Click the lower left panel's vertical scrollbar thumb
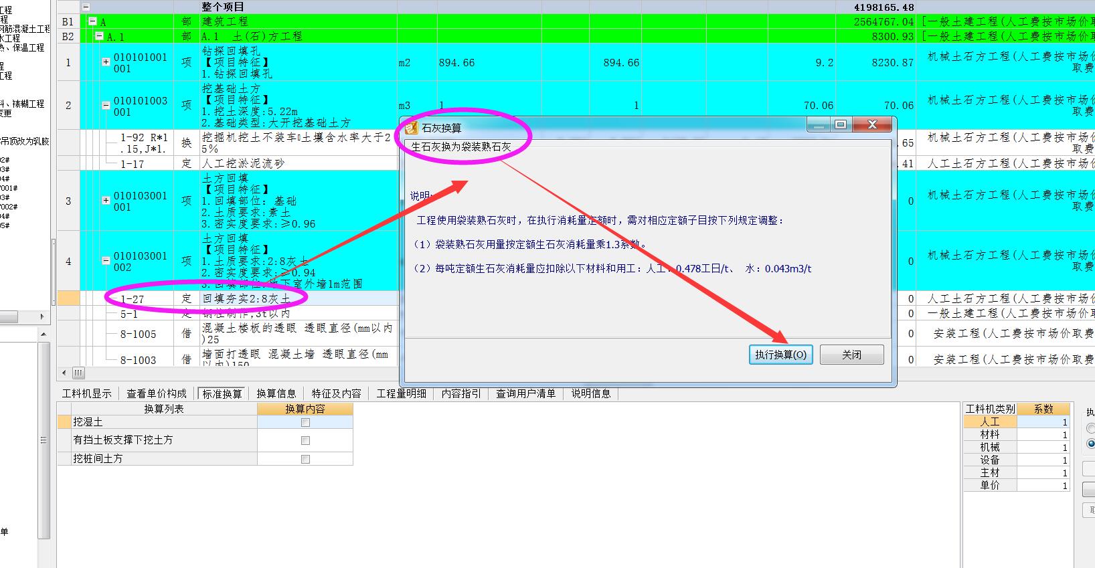This screenshot has height=568, width=1095. coord(44,440)
